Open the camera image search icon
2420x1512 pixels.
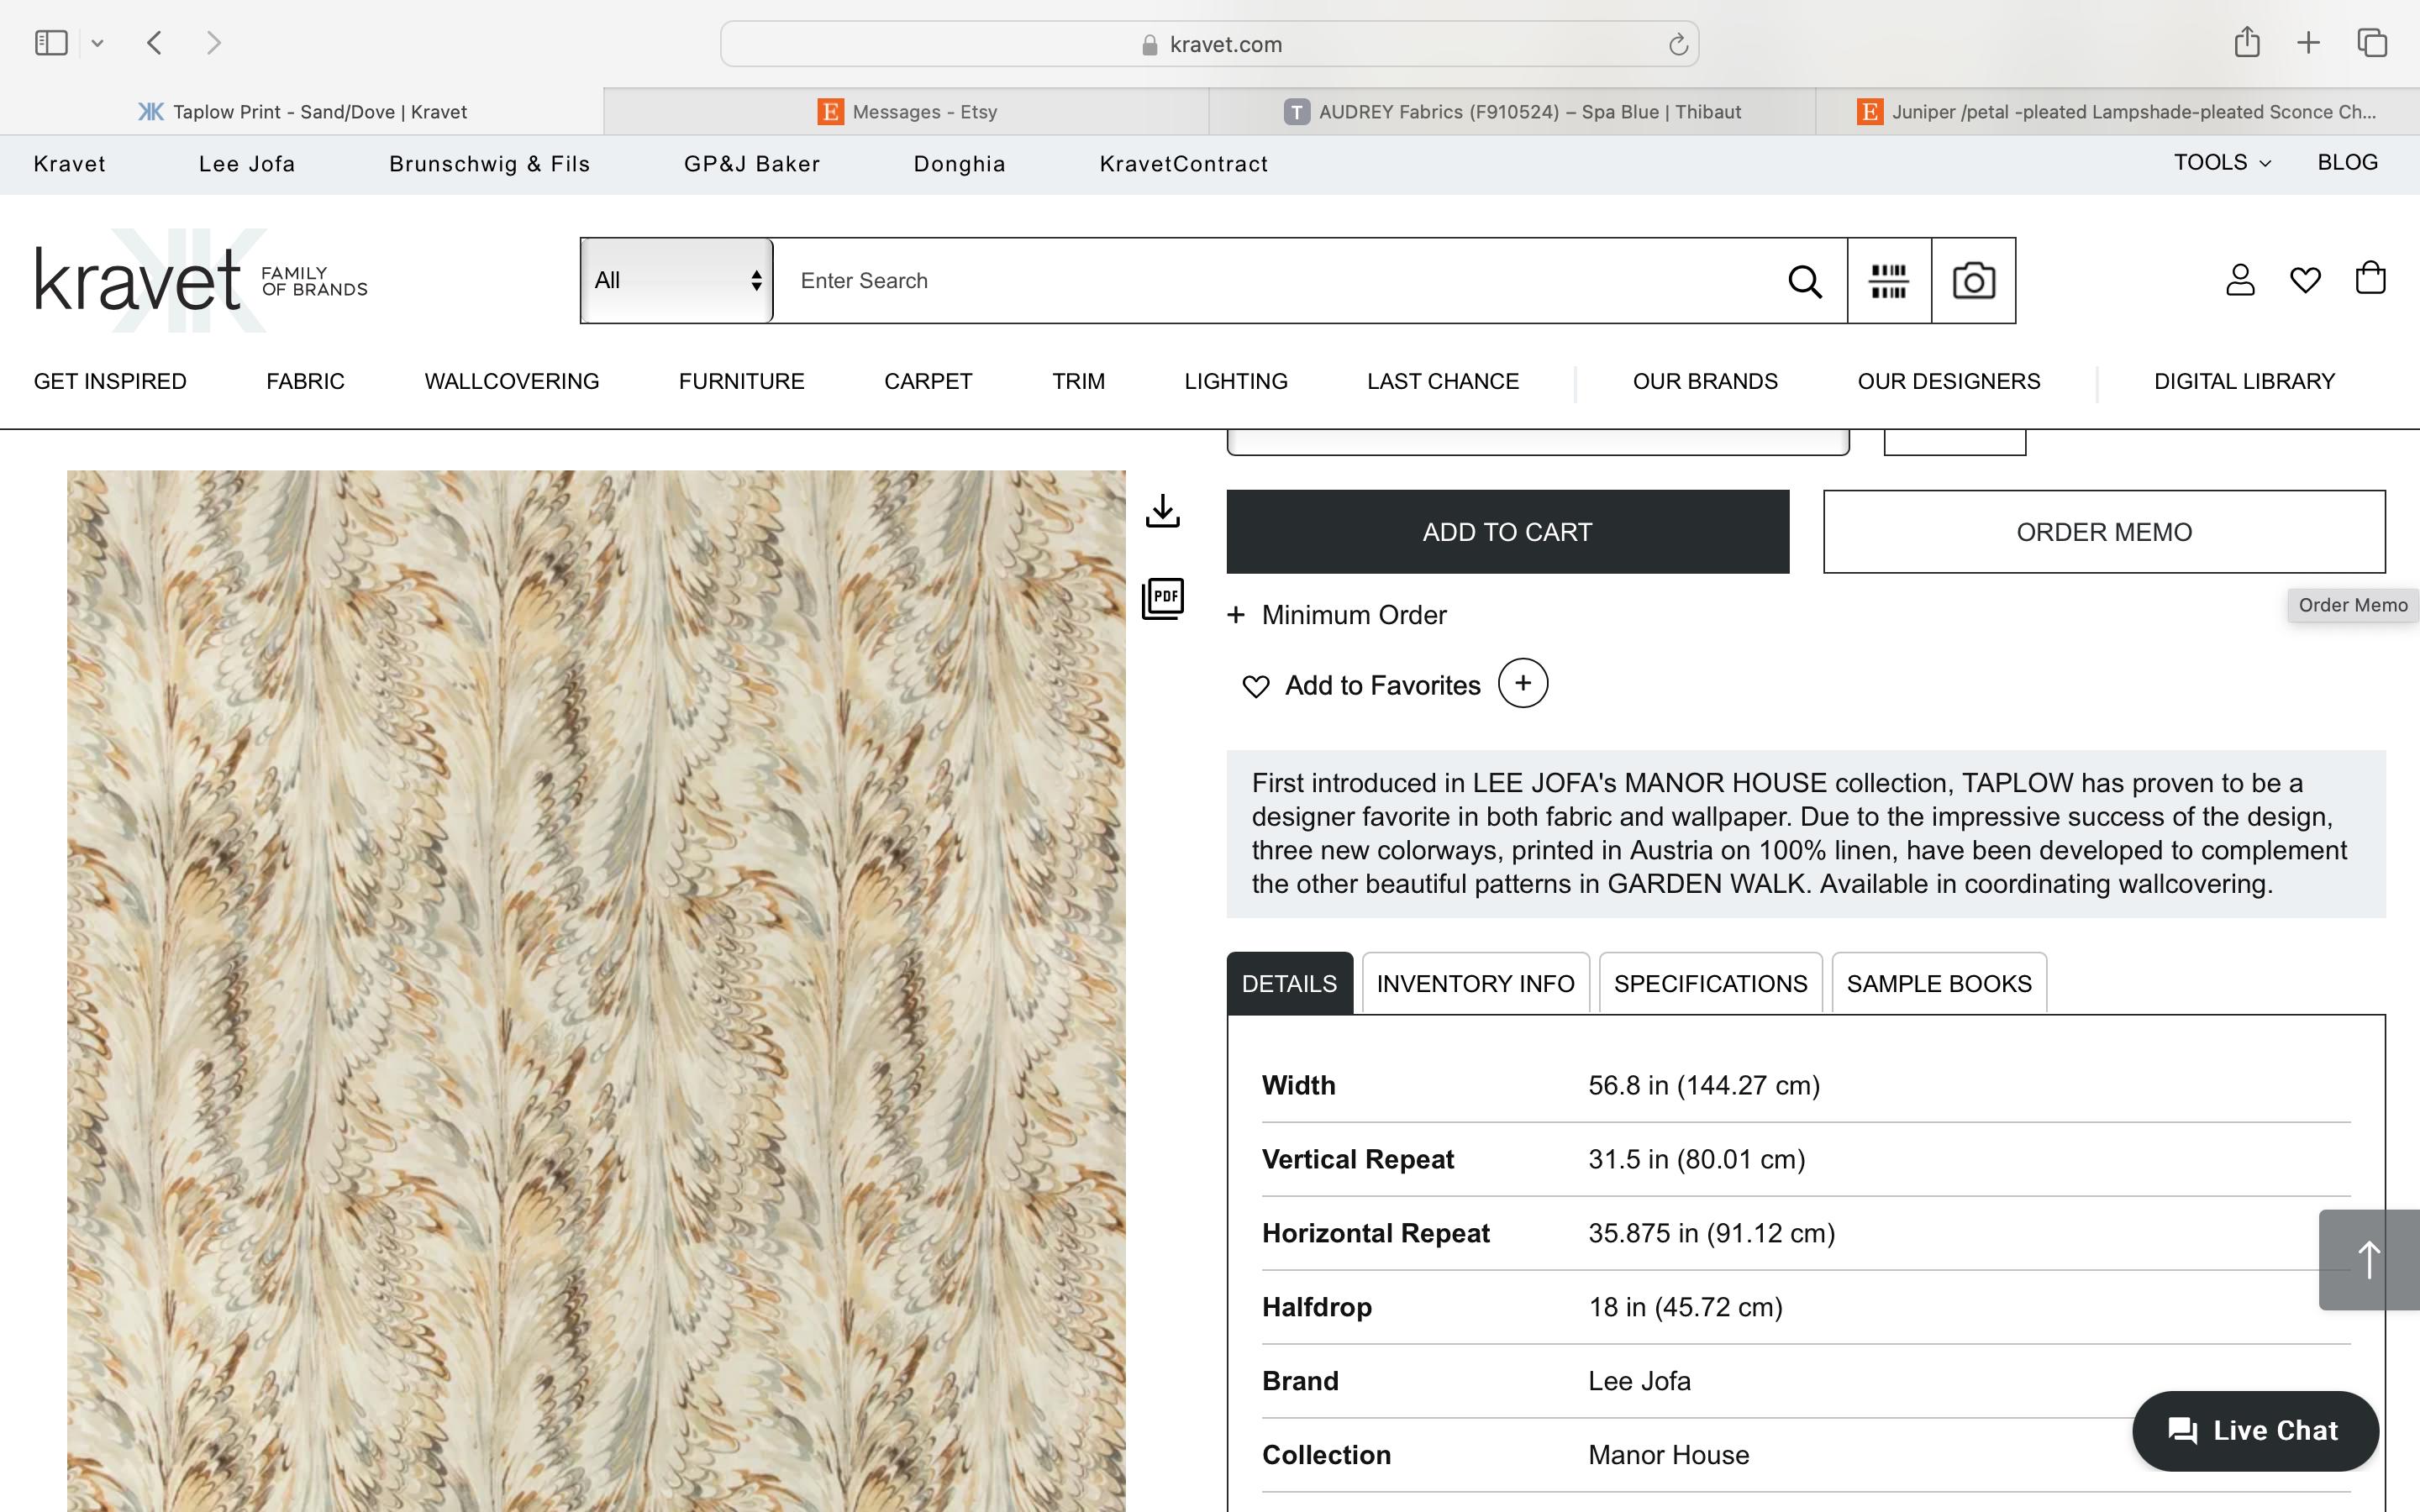pyautogui.click(x=1973, y=281)
